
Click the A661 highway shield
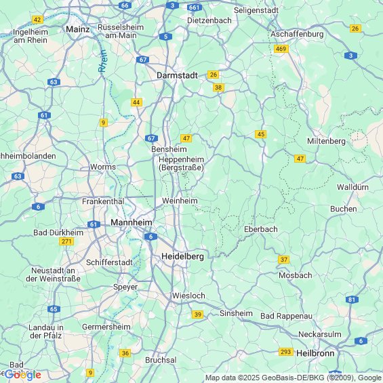(x=195, y=7)
